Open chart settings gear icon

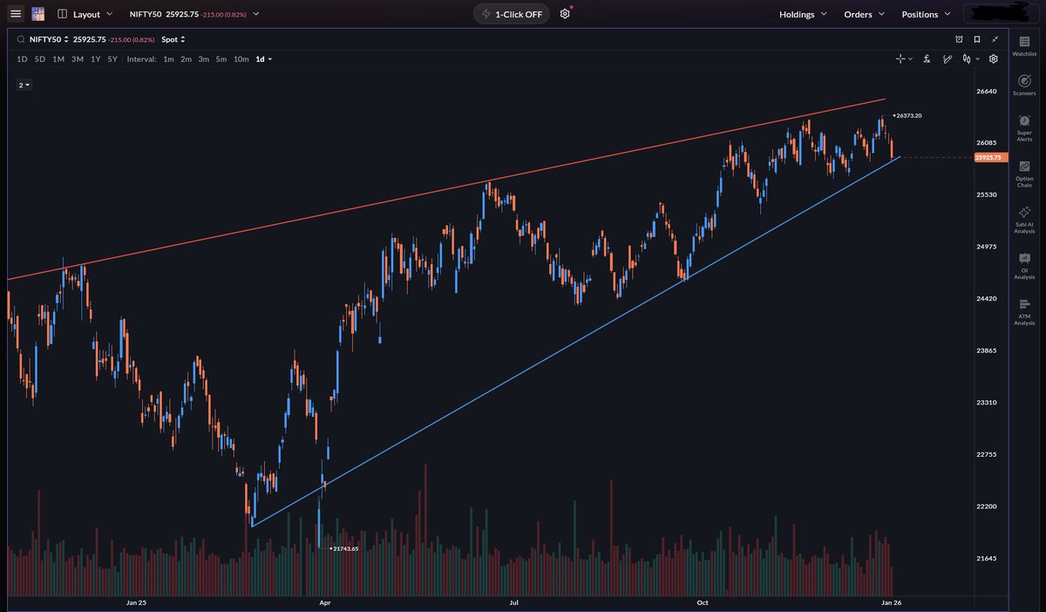coord(993,59)
